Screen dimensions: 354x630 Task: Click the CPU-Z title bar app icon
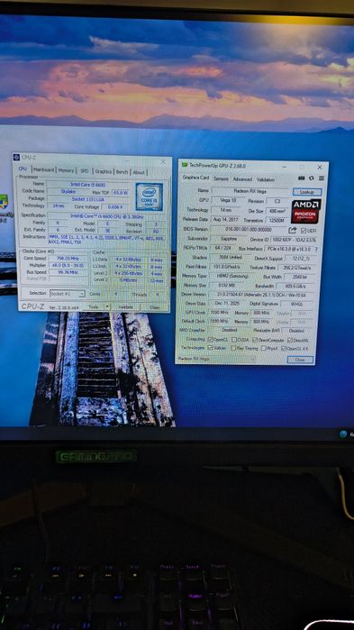[16, 157]
